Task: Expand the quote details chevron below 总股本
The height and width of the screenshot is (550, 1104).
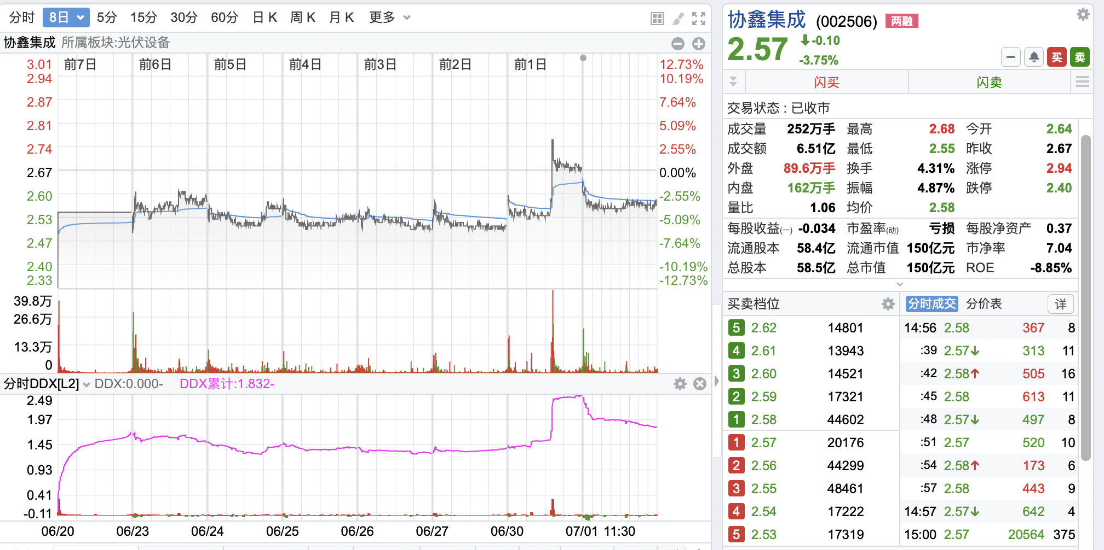Action: point(900,284)
